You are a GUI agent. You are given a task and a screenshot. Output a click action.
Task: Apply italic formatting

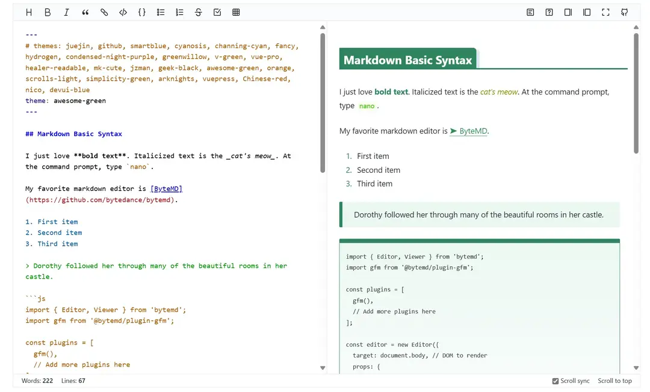66,12
